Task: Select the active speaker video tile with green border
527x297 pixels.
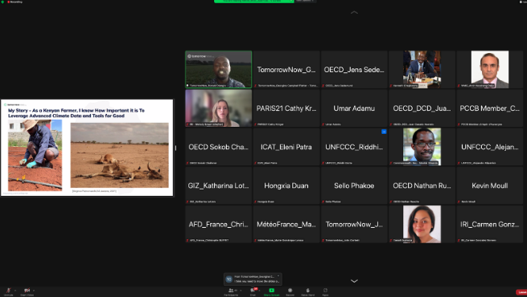Action: pyautogui.click(x=219, y=69)
